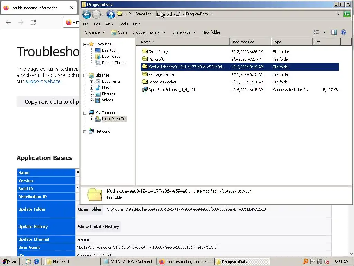
Task: Open the View menu
Action: tap(110, 24)
